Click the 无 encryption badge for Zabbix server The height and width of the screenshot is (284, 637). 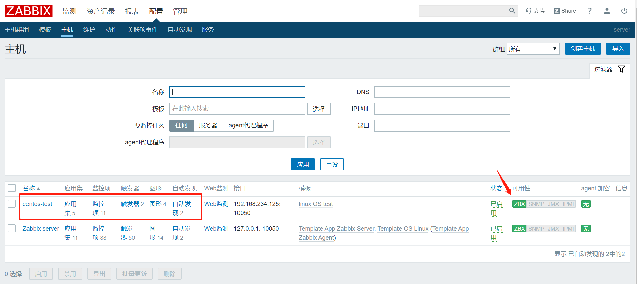click(x=586, y=229)
